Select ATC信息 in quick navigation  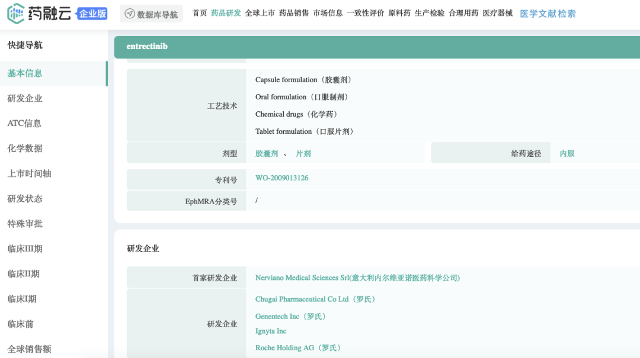[24, 124]
